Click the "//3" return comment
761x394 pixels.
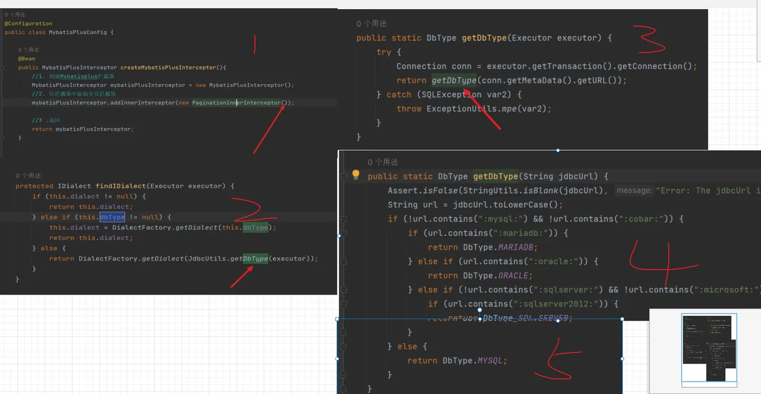[x=46, y=120]
